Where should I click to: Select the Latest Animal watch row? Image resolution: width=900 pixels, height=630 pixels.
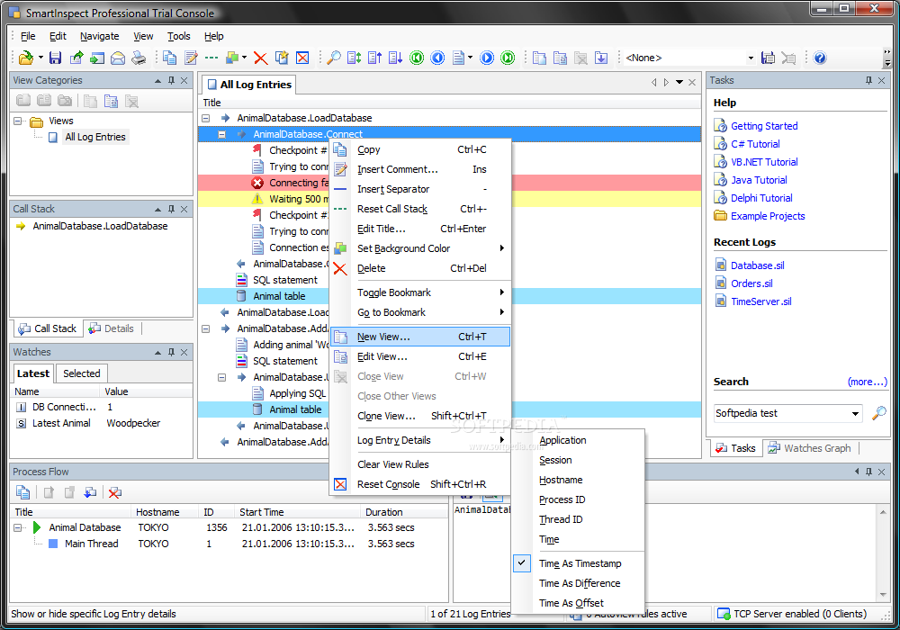pyautogui.click(x=101, y=423)
